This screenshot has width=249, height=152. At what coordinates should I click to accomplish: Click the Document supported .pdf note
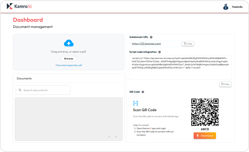[x=69, y=65]
